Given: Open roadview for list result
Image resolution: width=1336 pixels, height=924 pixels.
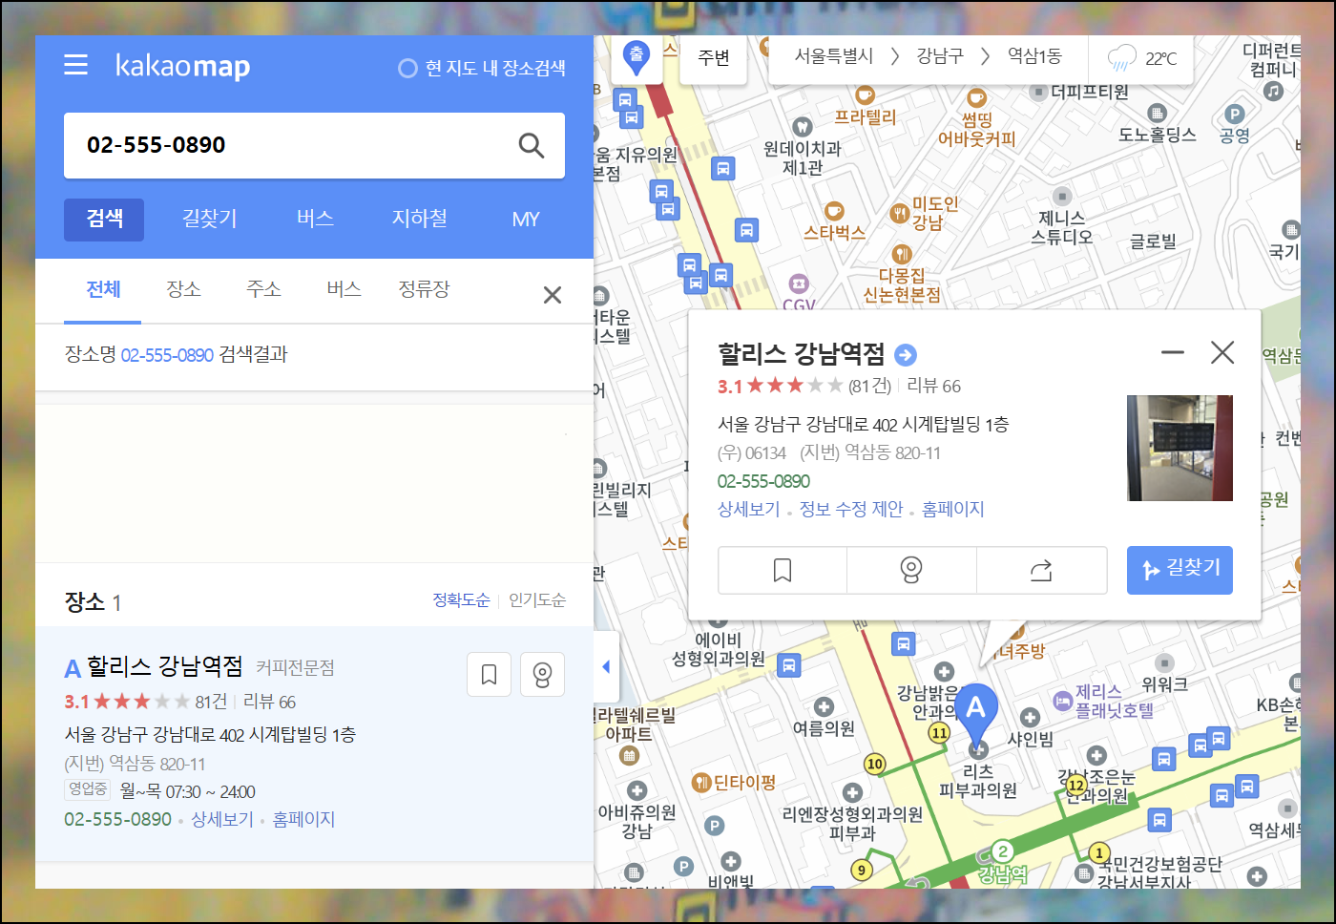Looking at the screenshot, I should tap(543, 675).
